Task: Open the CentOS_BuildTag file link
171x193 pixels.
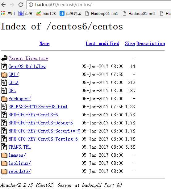Action: pos(27,66)
